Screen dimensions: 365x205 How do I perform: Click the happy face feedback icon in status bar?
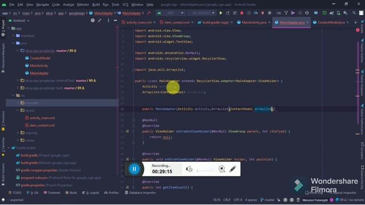coord(285,200)
